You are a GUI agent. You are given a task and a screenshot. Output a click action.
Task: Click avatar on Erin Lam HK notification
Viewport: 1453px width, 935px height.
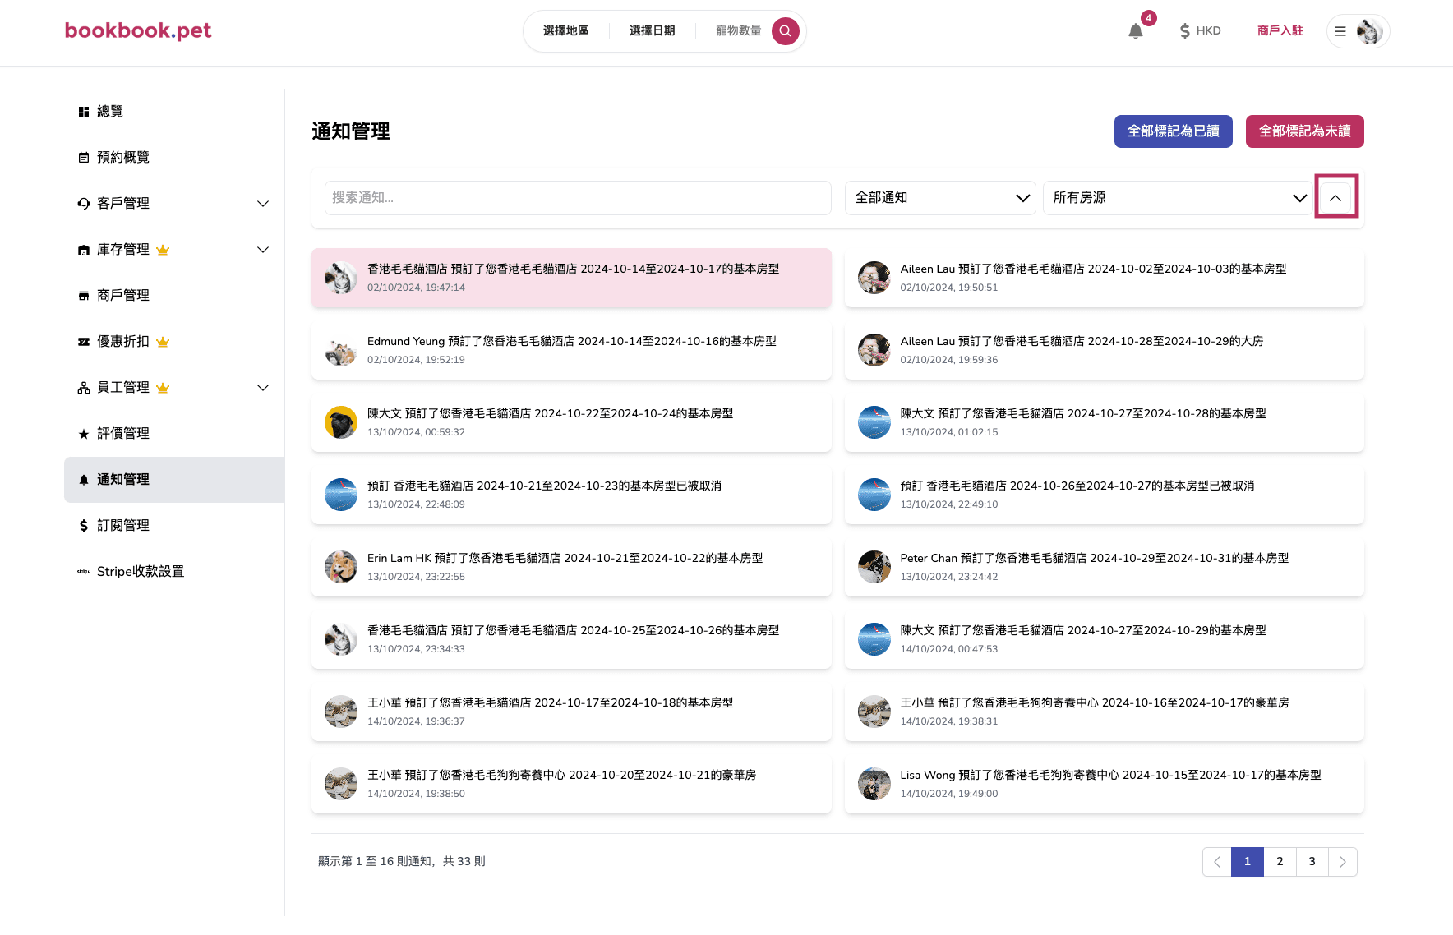(341, 567)
